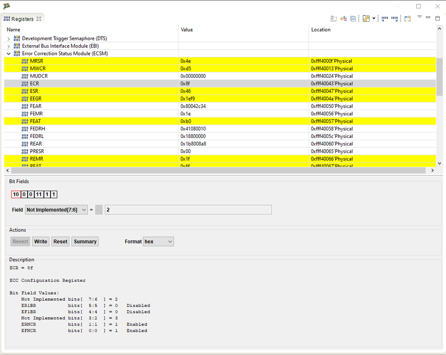This screenshot has width=446, height=355.
Task: Click the refresh registers toolbar icon
Action: (x=366, y=19)
